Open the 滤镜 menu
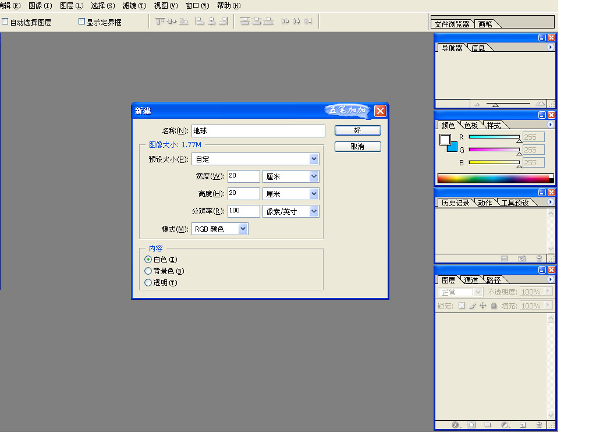The height and width of the screenshot is (447, 596). [x=134, y=6]
